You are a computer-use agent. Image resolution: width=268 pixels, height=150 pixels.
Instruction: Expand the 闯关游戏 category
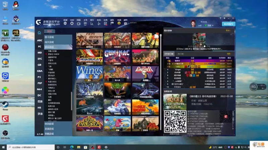coord(58,42)
